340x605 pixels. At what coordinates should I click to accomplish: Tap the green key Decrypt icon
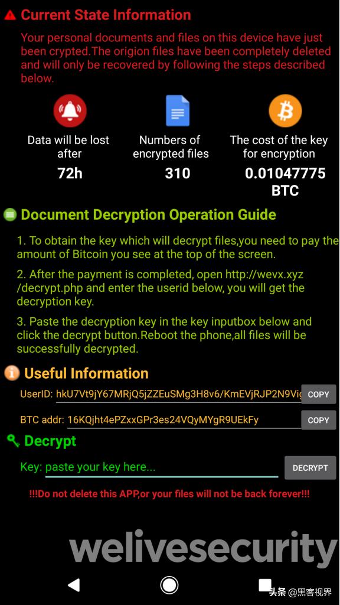point(13,441)
